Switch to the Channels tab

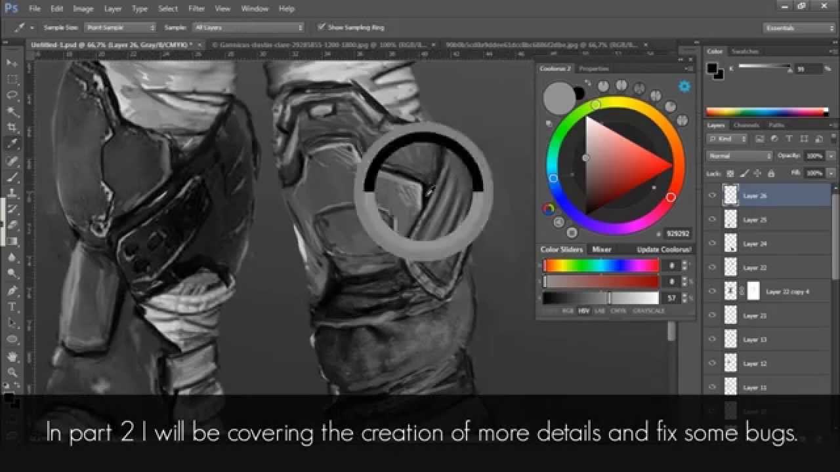(745, 125)
